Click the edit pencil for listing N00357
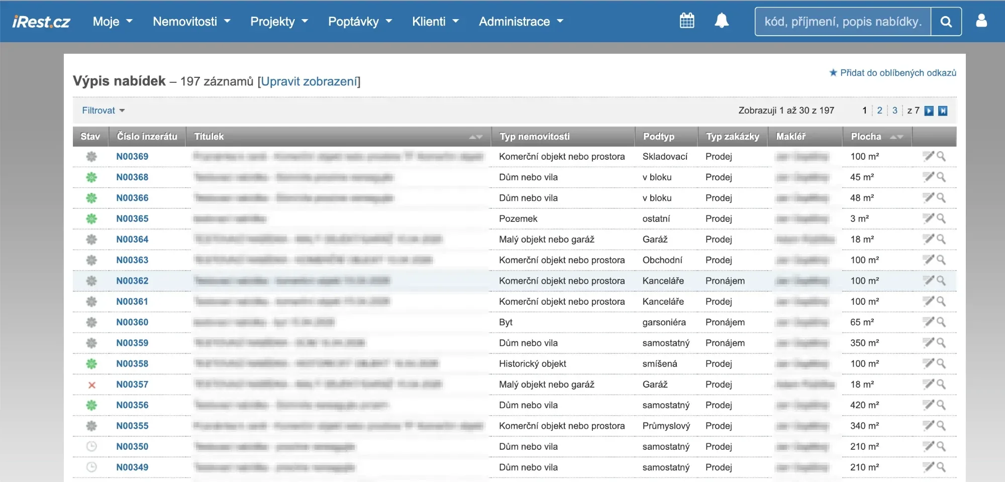Screen dimensions: 1005x482 pos(928,384)
